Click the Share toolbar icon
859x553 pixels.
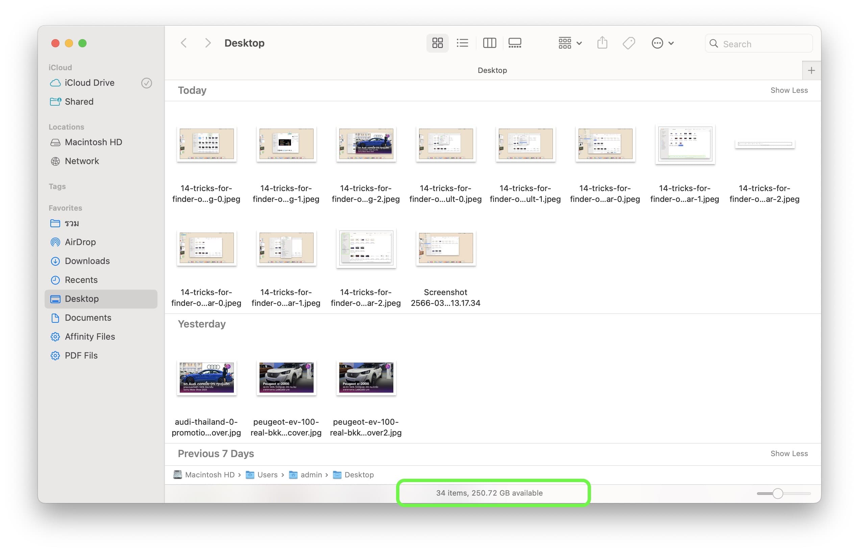[x=602, y=43]
